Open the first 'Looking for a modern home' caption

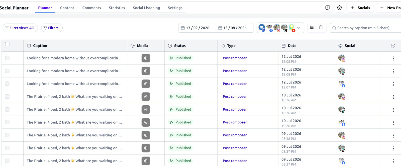pos(74,58)
